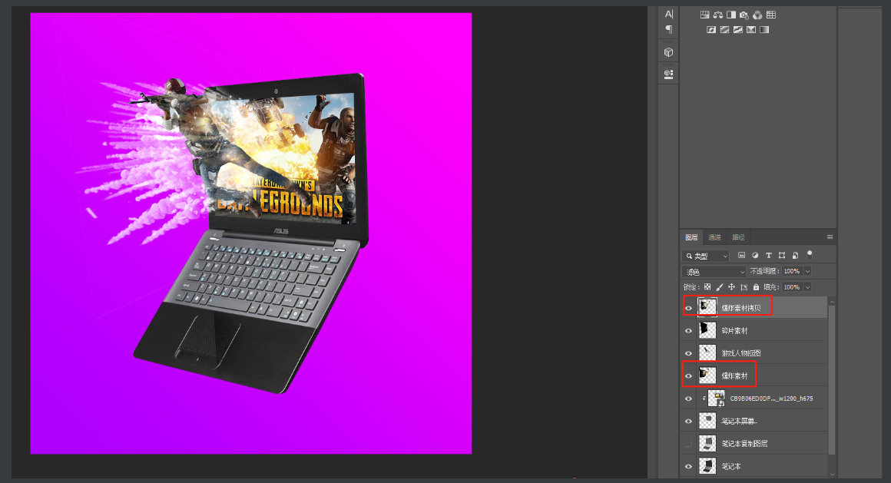Open the Properties panel icon below the cube
891x483 pixels.
point(669,74)
